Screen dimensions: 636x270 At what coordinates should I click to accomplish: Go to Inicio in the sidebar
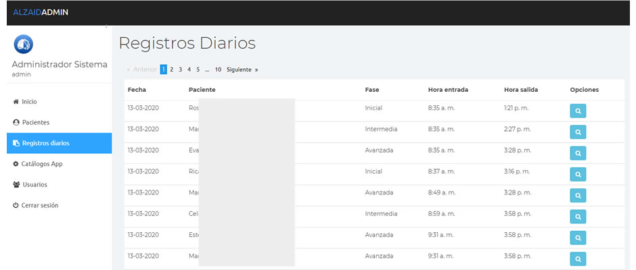click(29, 101)
